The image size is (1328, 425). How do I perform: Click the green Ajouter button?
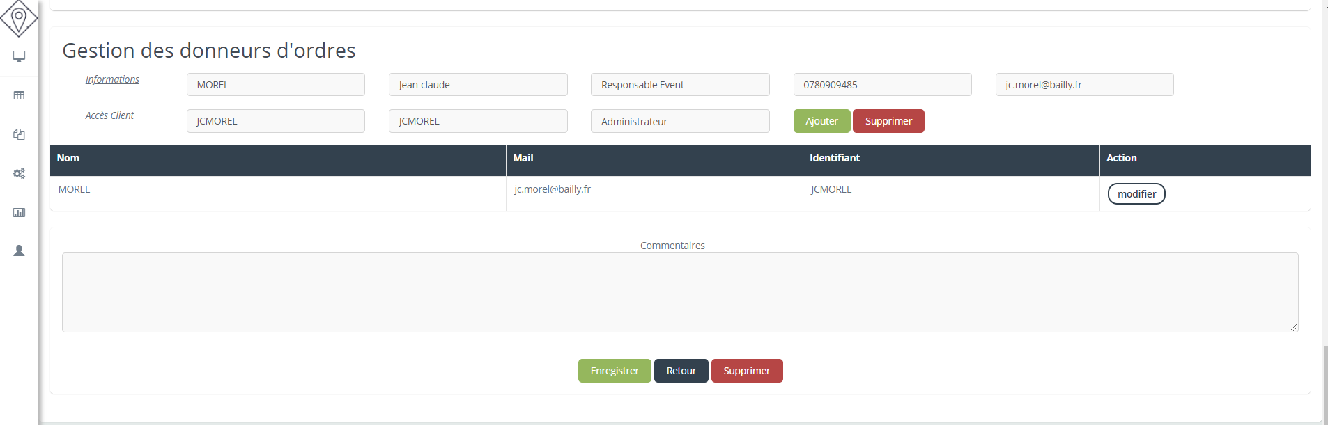(x=821, y=121)
